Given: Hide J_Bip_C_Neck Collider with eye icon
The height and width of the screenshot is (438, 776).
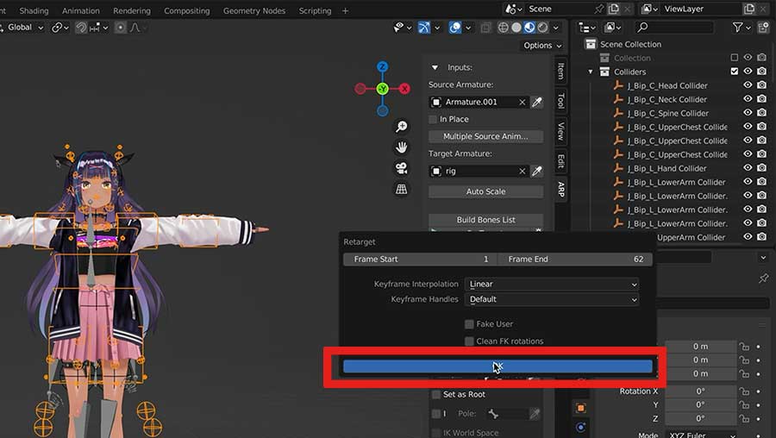Looking at the screenshot, I should tap(748, 99).
